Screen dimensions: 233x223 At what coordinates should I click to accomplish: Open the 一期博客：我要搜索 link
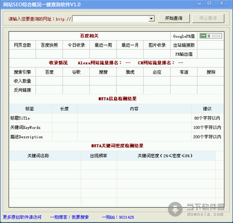(70, 217)
